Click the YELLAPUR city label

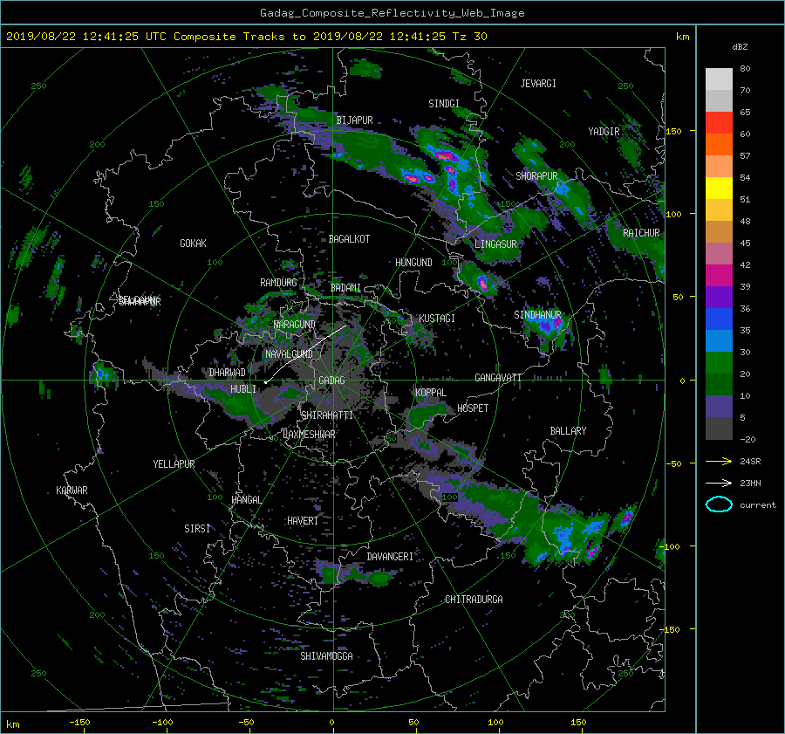174,464
